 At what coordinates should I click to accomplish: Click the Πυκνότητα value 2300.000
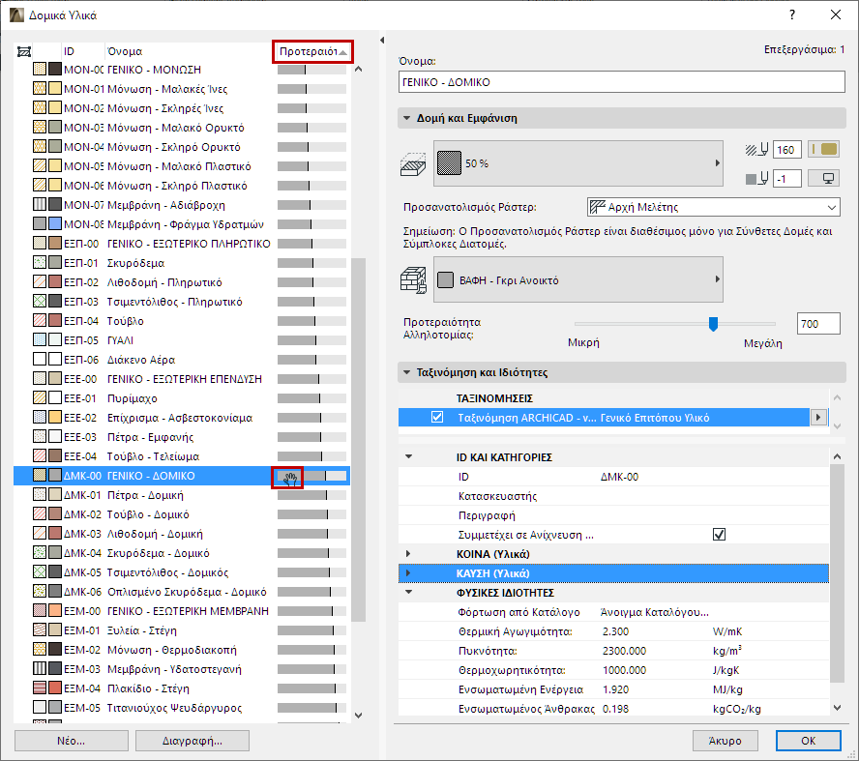click(624, 651)
